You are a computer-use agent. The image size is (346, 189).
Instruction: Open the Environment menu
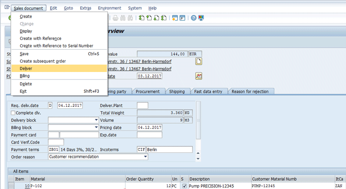tap(110, 8)
